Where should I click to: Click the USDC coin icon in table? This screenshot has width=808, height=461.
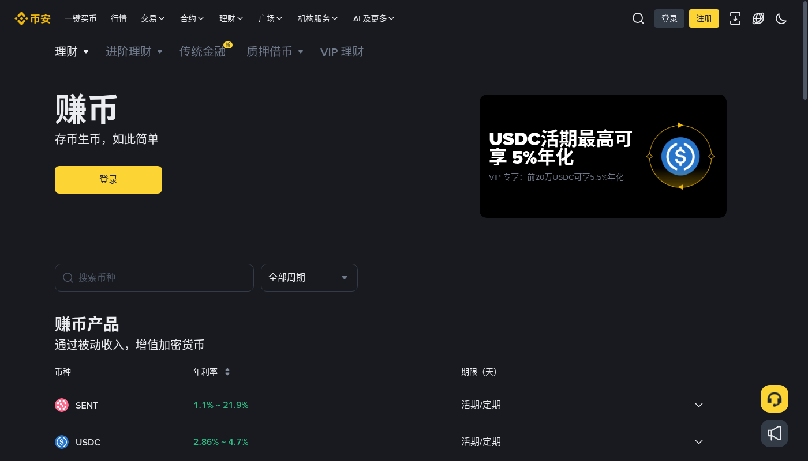click(62, 442)
